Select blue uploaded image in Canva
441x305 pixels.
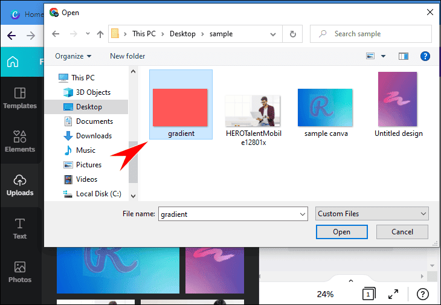pyautogui.click(x=118, y=271)
